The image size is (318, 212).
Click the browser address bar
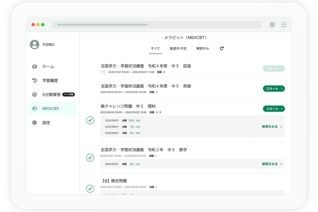[x=157, y=25]
